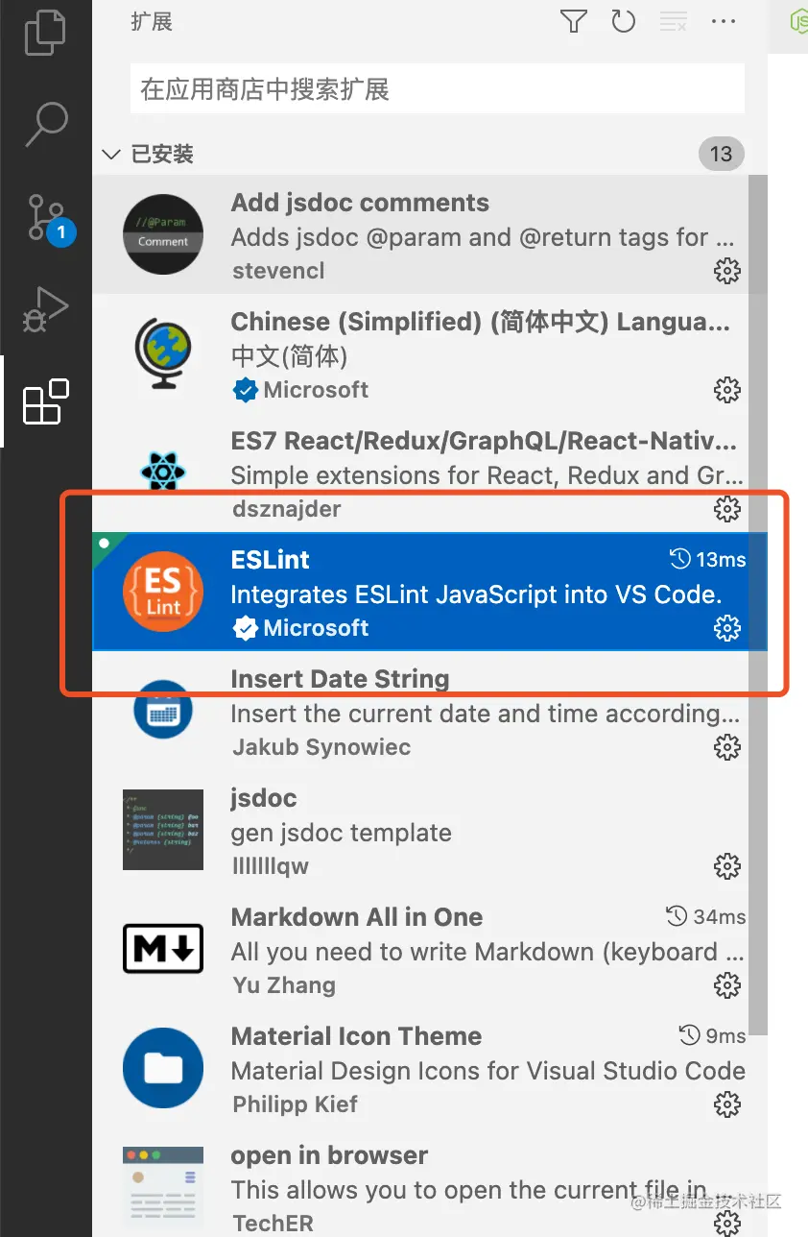
Task: Click the 已安装 section label
Action: pyautogui.click(x=162, y=154)
